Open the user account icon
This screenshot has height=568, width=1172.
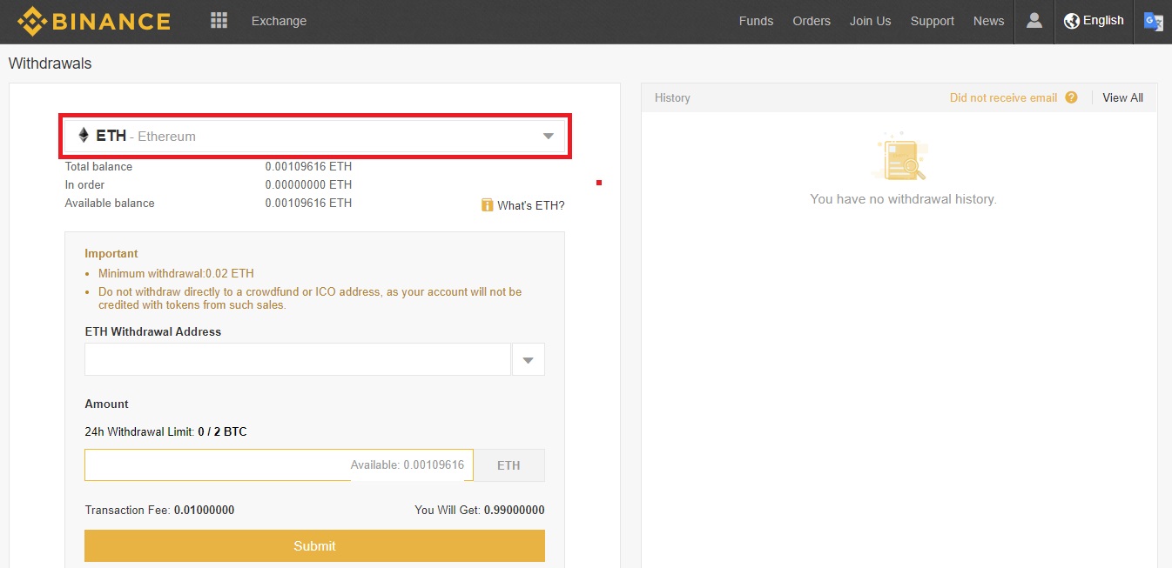(x=1034, y=20)
